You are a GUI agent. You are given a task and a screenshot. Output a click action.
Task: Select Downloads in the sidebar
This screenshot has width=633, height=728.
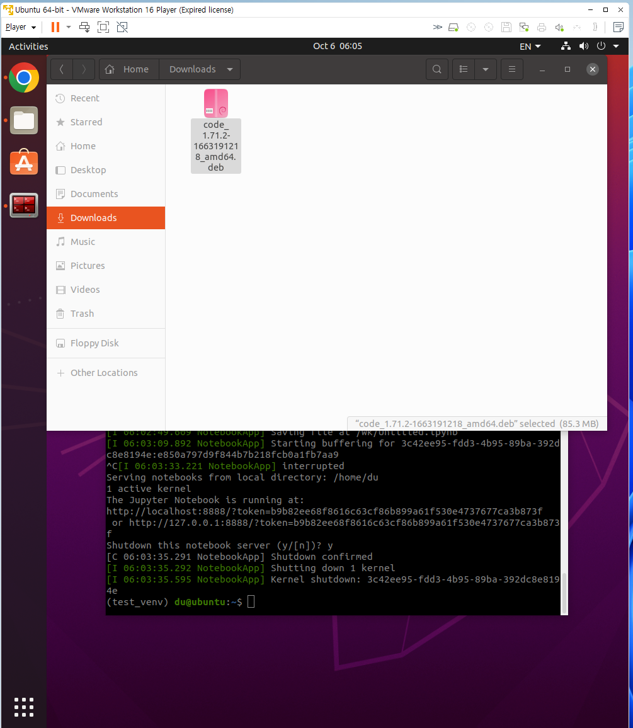tap(106, 218)
